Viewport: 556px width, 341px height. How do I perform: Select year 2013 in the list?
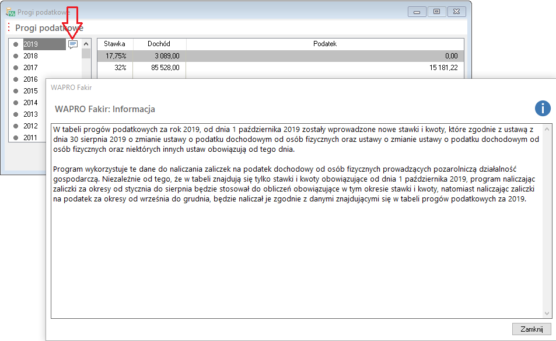click(30, 114)
